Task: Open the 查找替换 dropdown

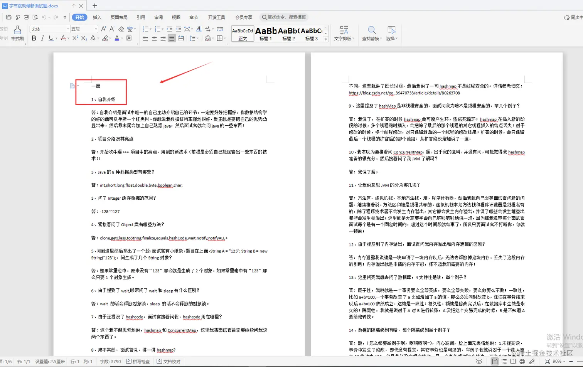Action: click(x=372, y=33)
